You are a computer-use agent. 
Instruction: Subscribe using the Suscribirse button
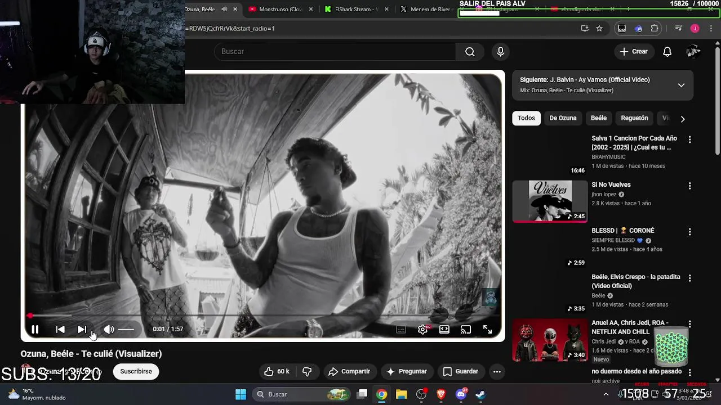click(x=136, y=371)
